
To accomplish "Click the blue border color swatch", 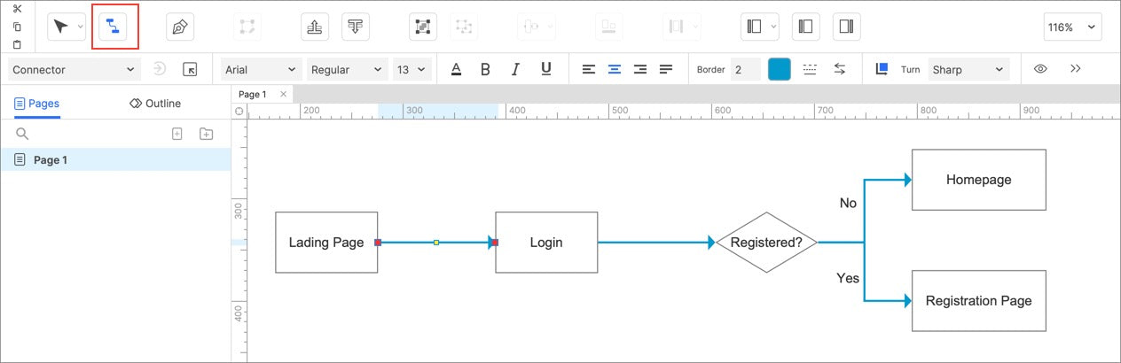I will [779, 69].
